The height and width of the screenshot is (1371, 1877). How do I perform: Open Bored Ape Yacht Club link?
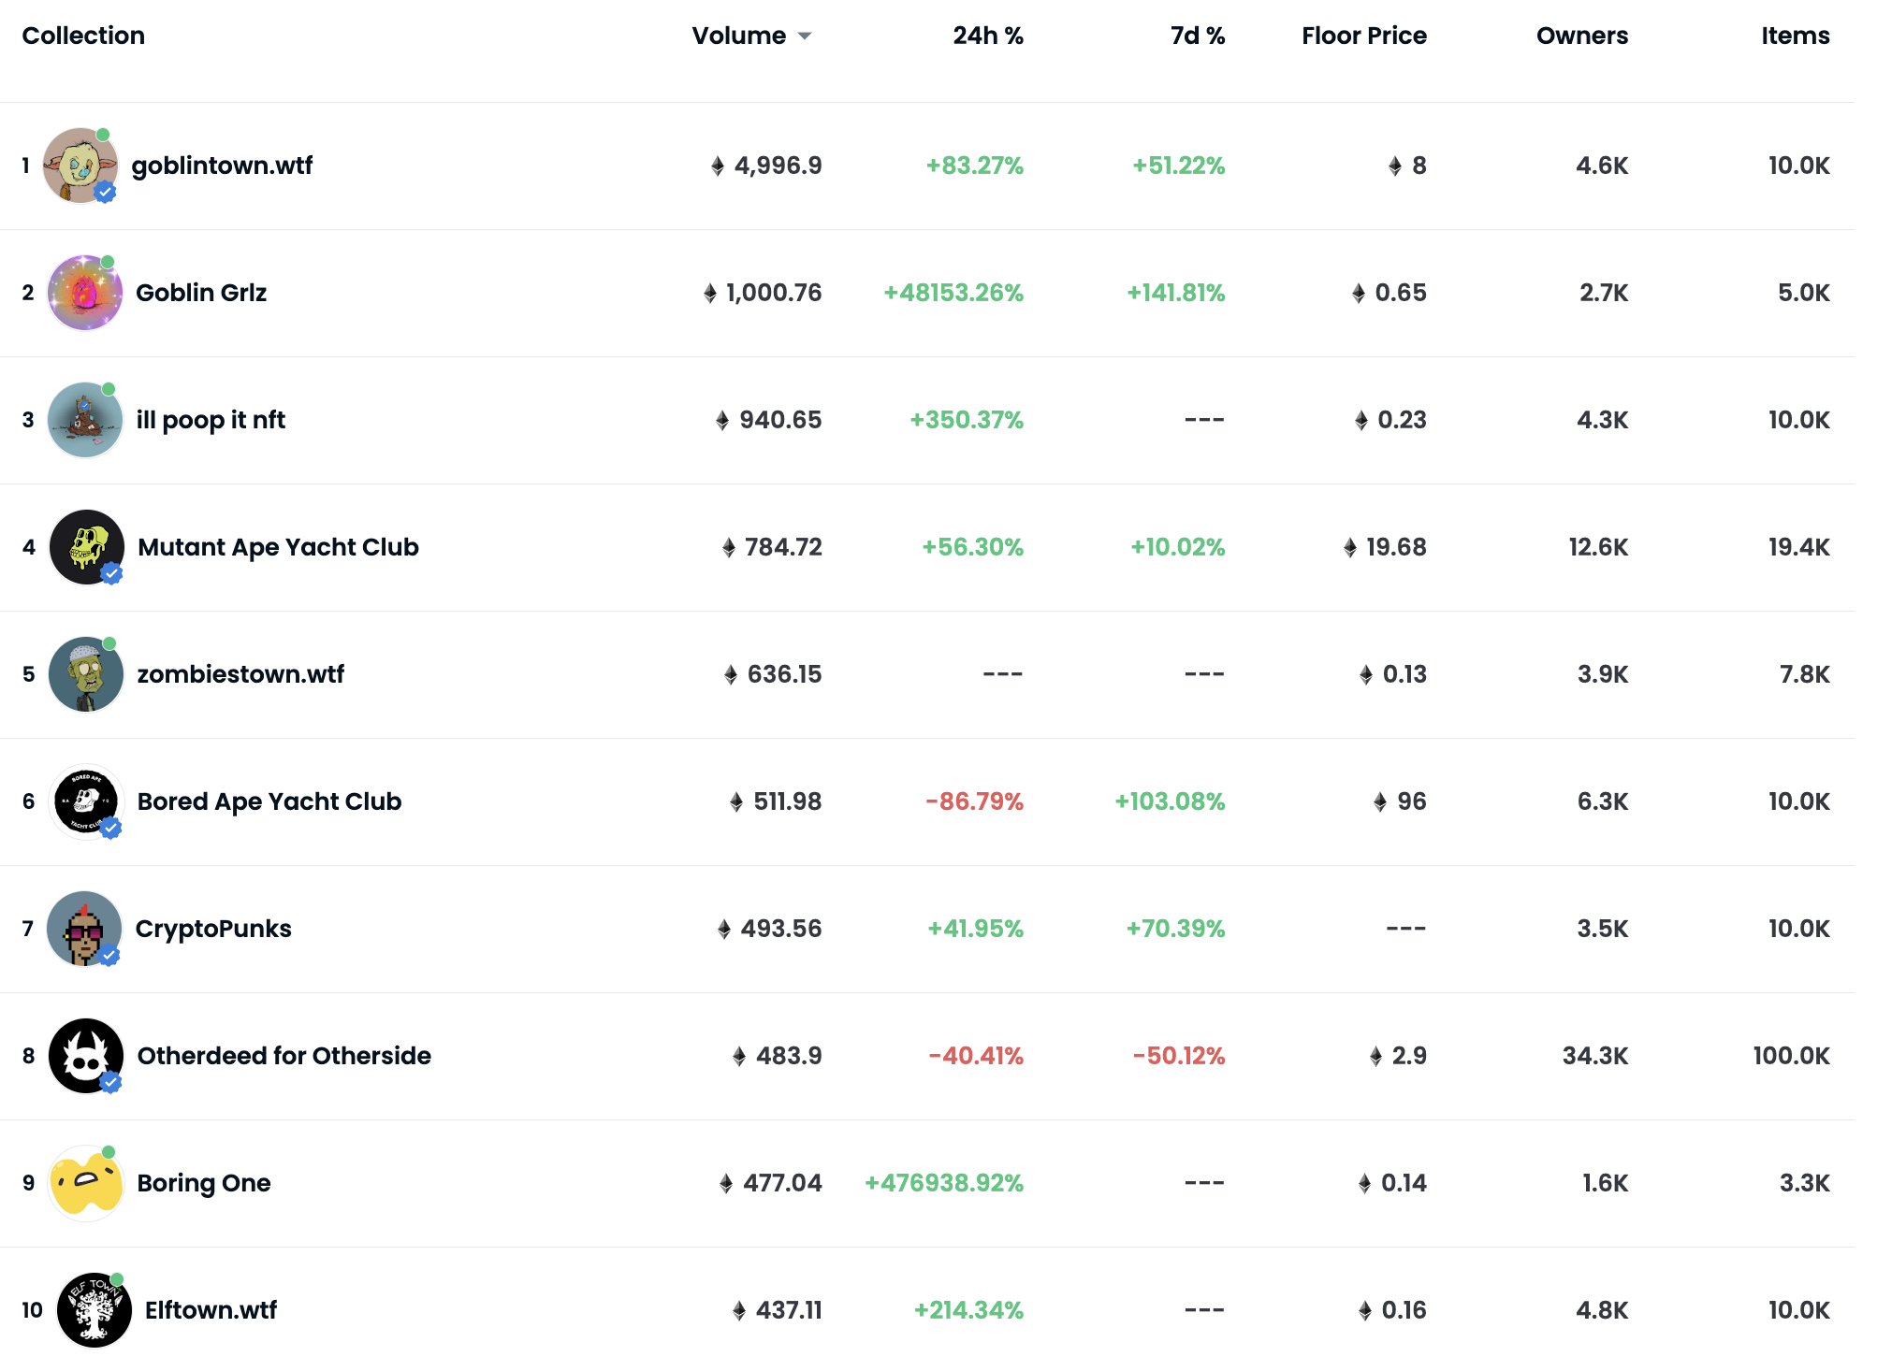[x=269, y=801]
